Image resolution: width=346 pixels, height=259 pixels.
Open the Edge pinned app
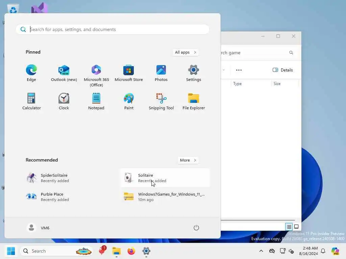31,73
